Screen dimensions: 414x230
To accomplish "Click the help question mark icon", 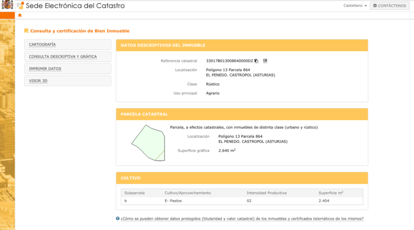I will pyautogui.click(x=118, y=218).
